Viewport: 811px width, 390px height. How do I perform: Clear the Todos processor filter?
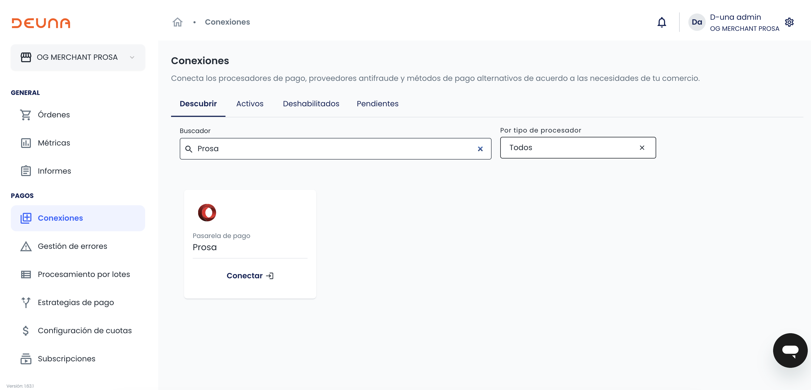point(642,147)
